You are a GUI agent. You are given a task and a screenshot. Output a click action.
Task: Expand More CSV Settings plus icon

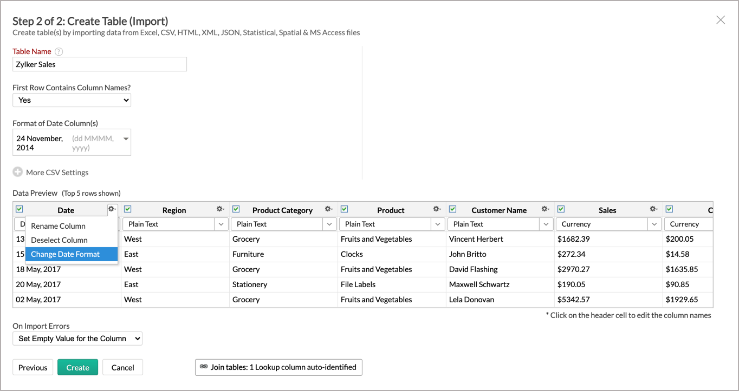18,173
